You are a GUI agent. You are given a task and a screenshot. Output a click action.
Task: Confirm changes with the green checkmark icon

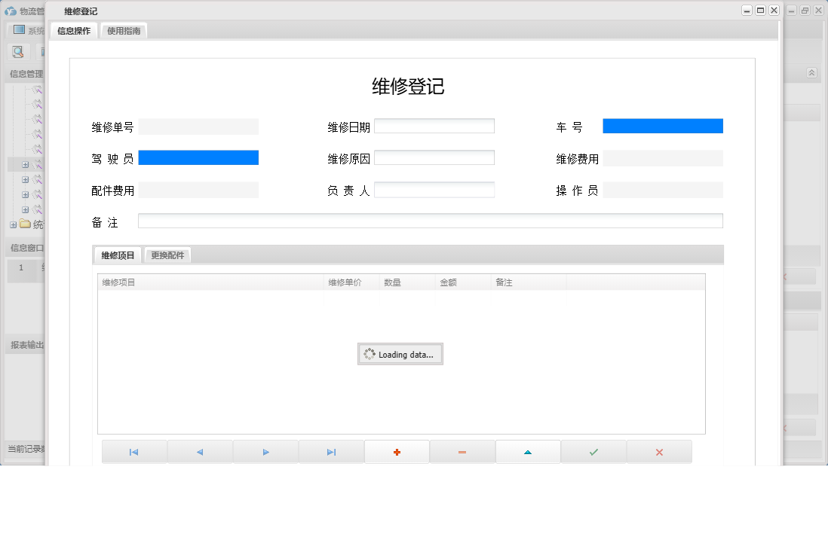(x=593, y=451)
